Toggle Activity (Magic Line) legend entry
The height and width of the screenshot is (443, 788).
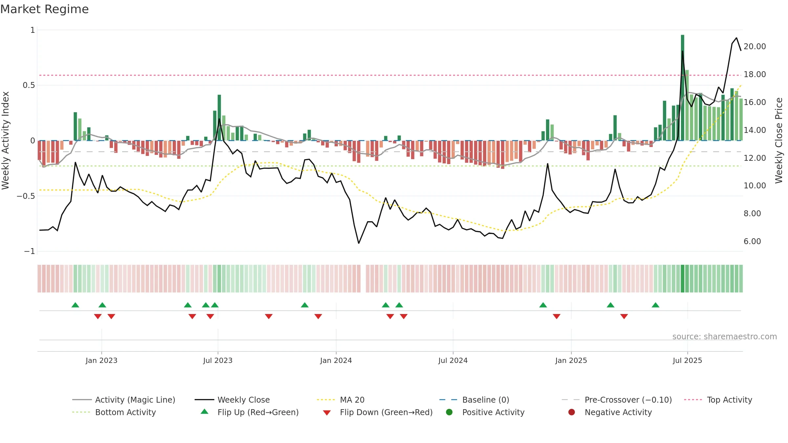(124, 400)
